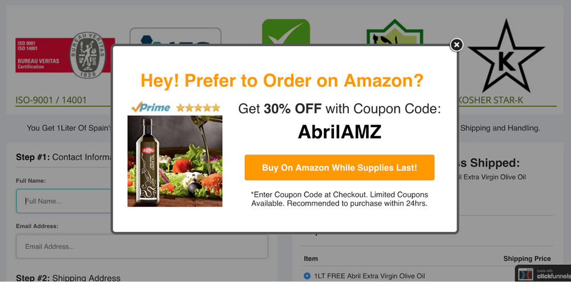Click the green checkmark certification icon

pyautogui.click(x=285, y=32)
